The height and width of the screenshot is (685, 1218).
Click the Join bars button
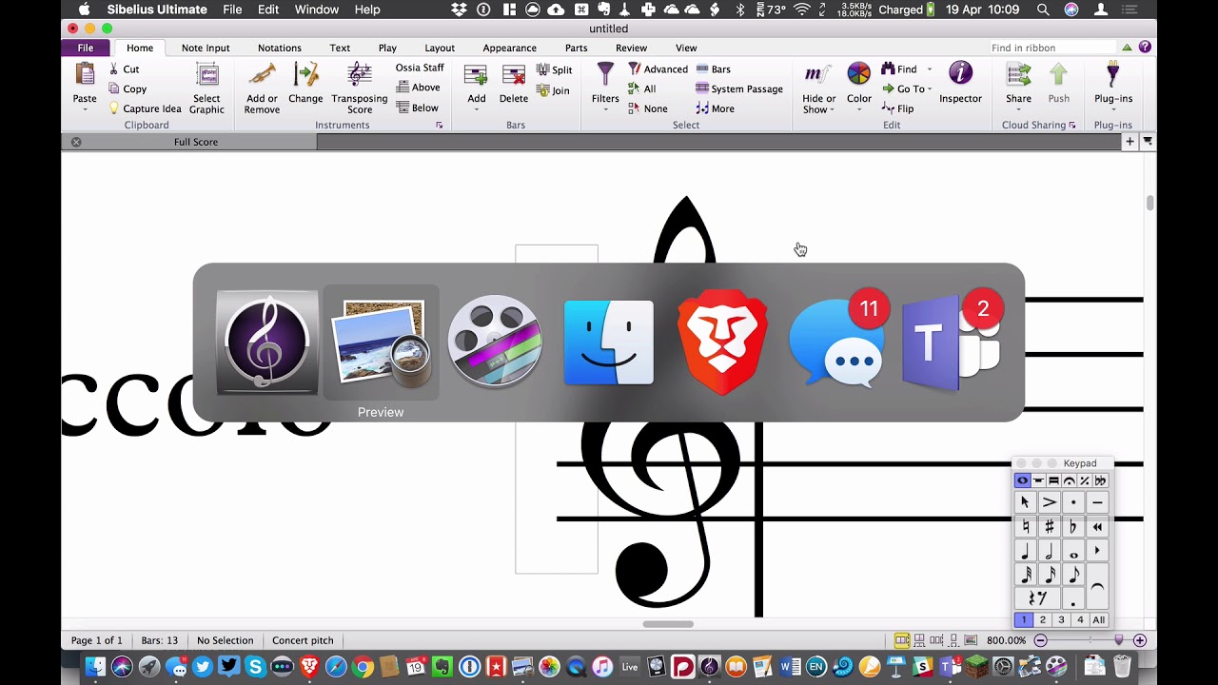coord(553,90)
